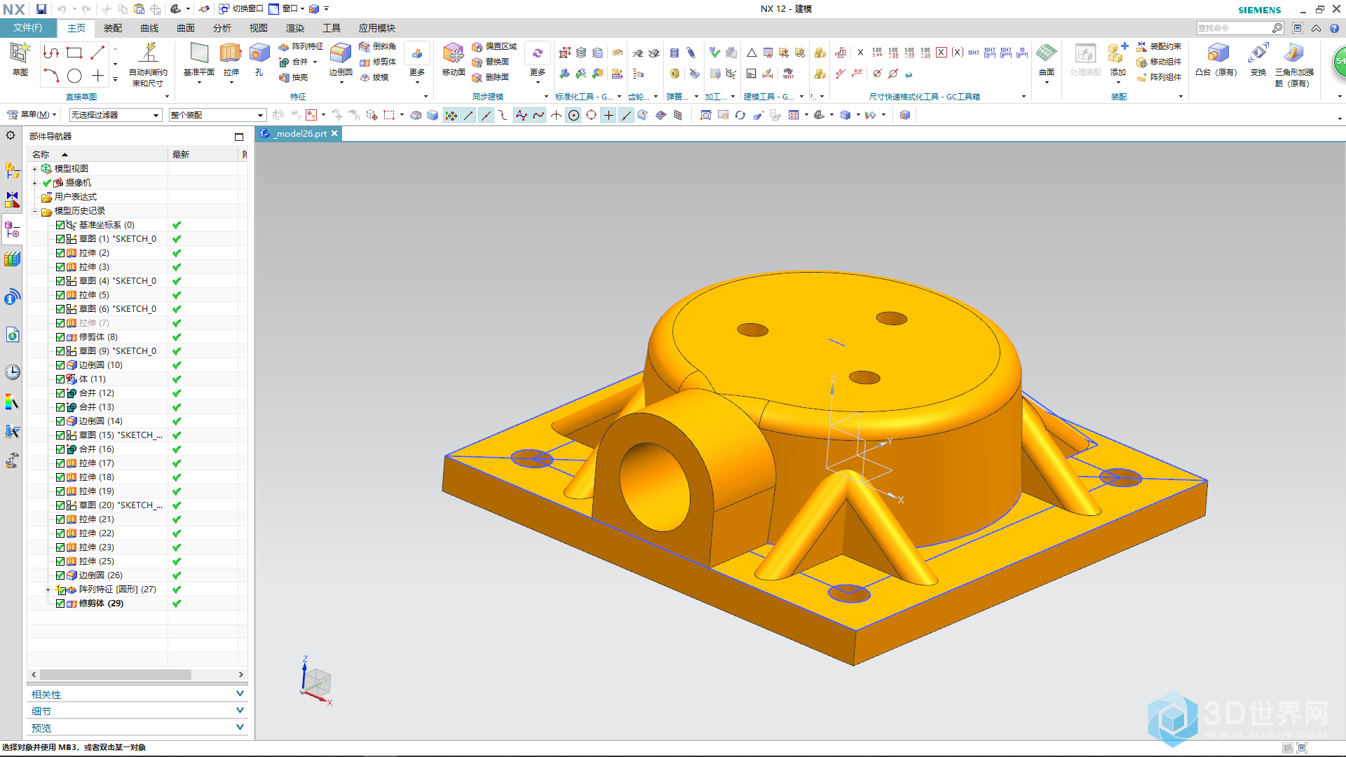Viewport: 1346px width, 757px height.
Task: Close the _model26.prt tab
Action: [x=334, y=133]
